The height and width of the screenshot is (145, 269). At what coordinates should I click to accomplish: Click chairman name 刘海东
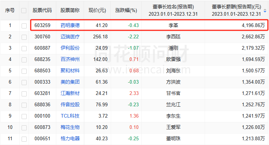pos(173,70)
